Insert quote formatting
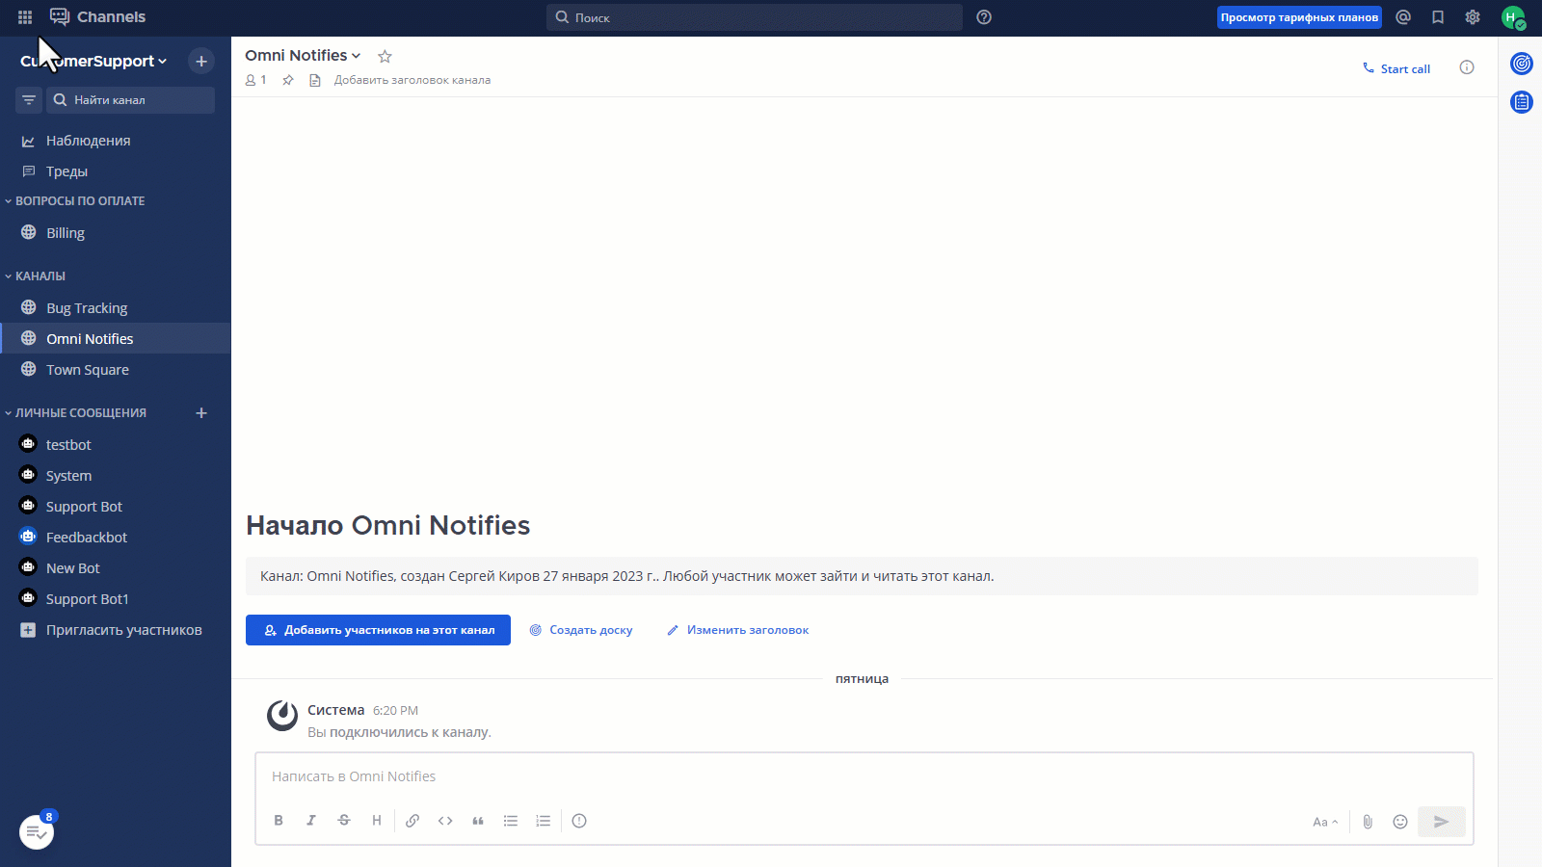 [478, 821]
